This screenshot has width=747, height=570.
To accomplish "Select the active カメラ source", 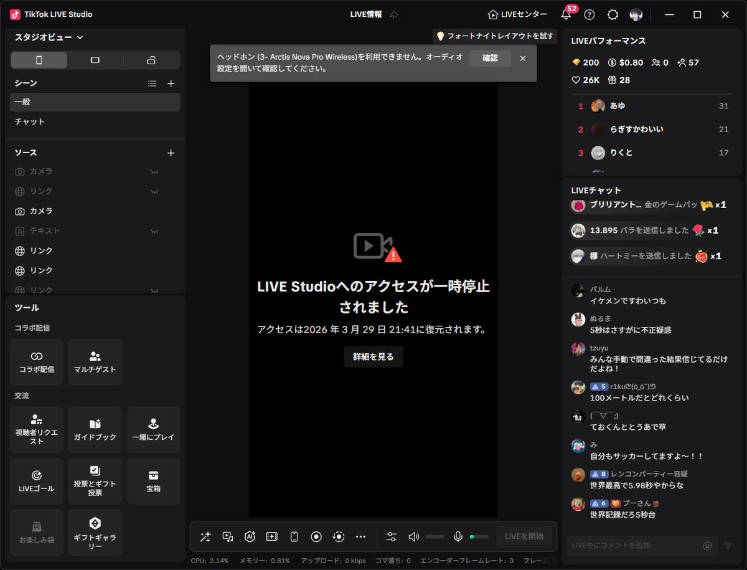I will coord(95,211).
